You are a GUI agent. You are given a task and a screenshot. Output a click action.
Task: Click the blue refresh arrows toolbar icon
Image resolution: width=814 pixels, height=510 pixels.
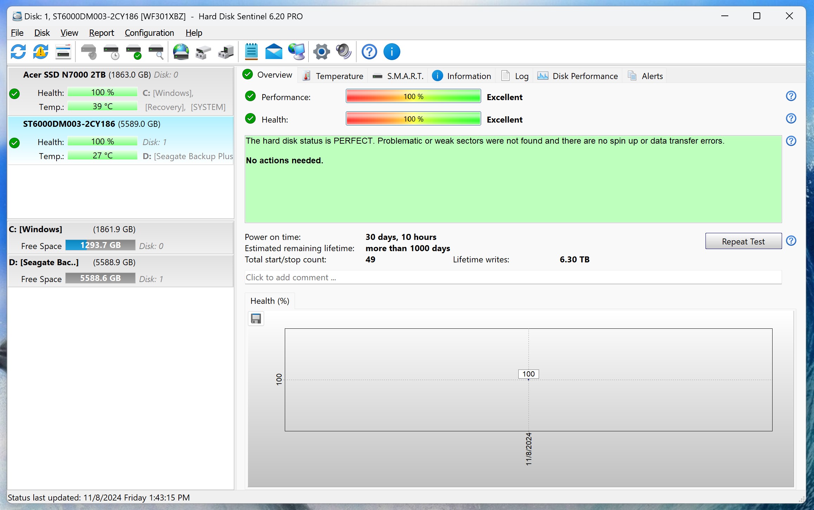coord(18,52)
